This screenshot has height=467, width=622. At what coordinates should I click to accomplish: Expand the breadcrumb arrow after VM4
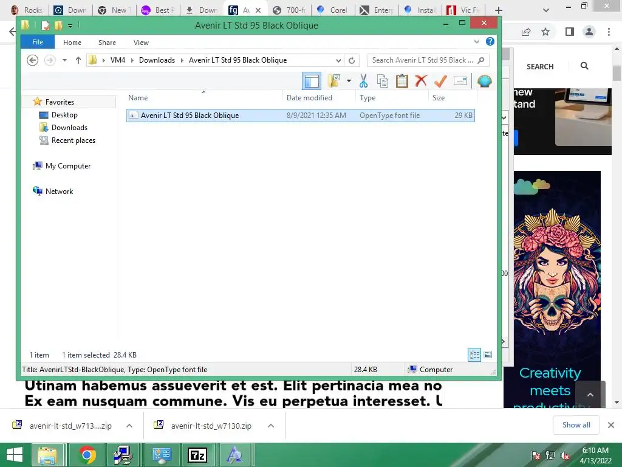tap(132, 60)
